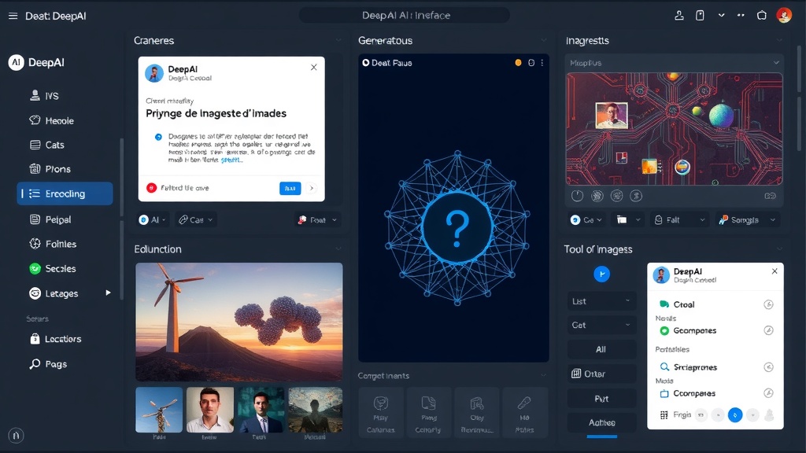Image resolution: width=806 pixels, height=453 pixels.
Task: Expand the Letages submenu arrow
Action: [109, 293]
